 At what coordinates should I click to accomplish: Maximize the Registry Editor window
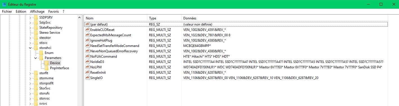click(381, 4)
